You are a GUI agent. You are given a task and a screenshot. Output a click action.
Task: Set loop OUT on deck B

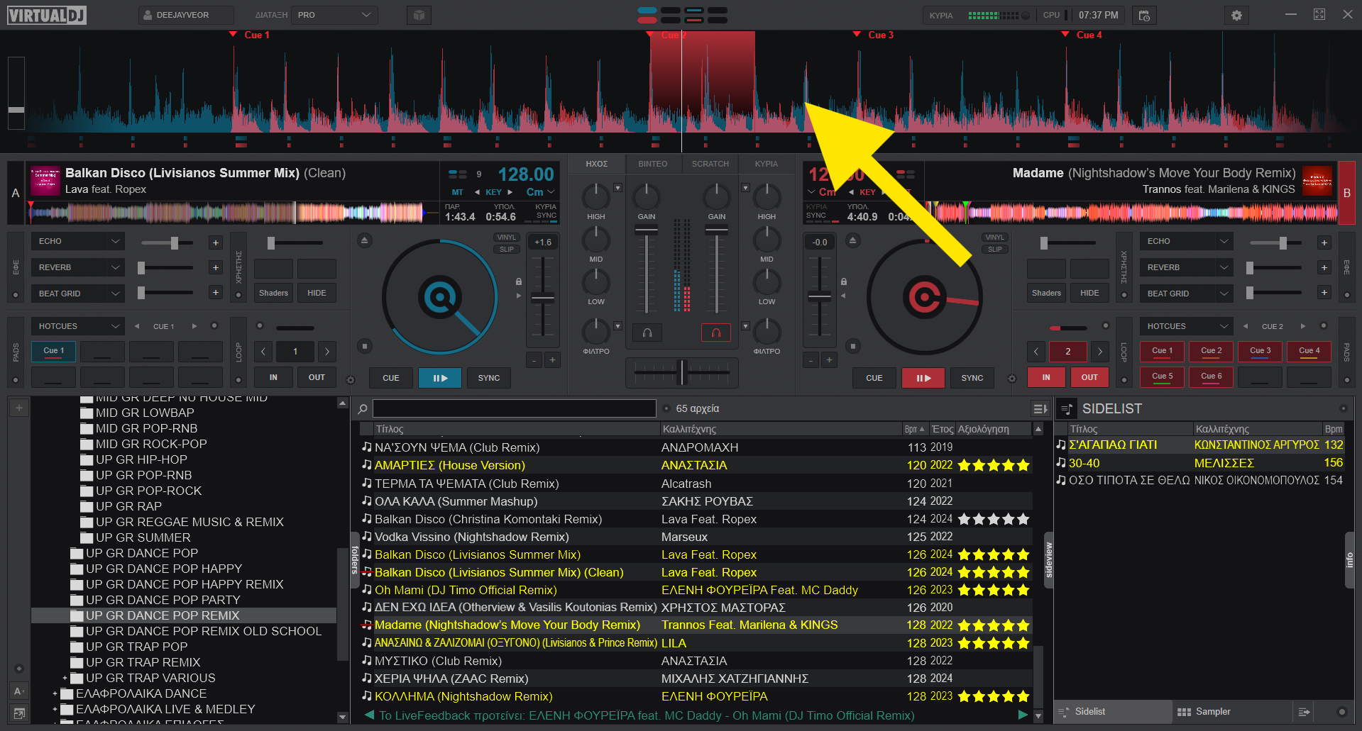[x=1089, y=377]
